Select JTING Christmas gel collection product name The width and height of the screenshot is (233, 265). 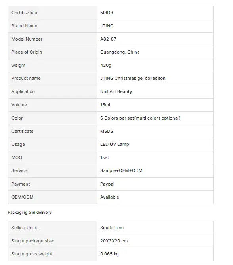pyautogui.click(x=133, y=78)
